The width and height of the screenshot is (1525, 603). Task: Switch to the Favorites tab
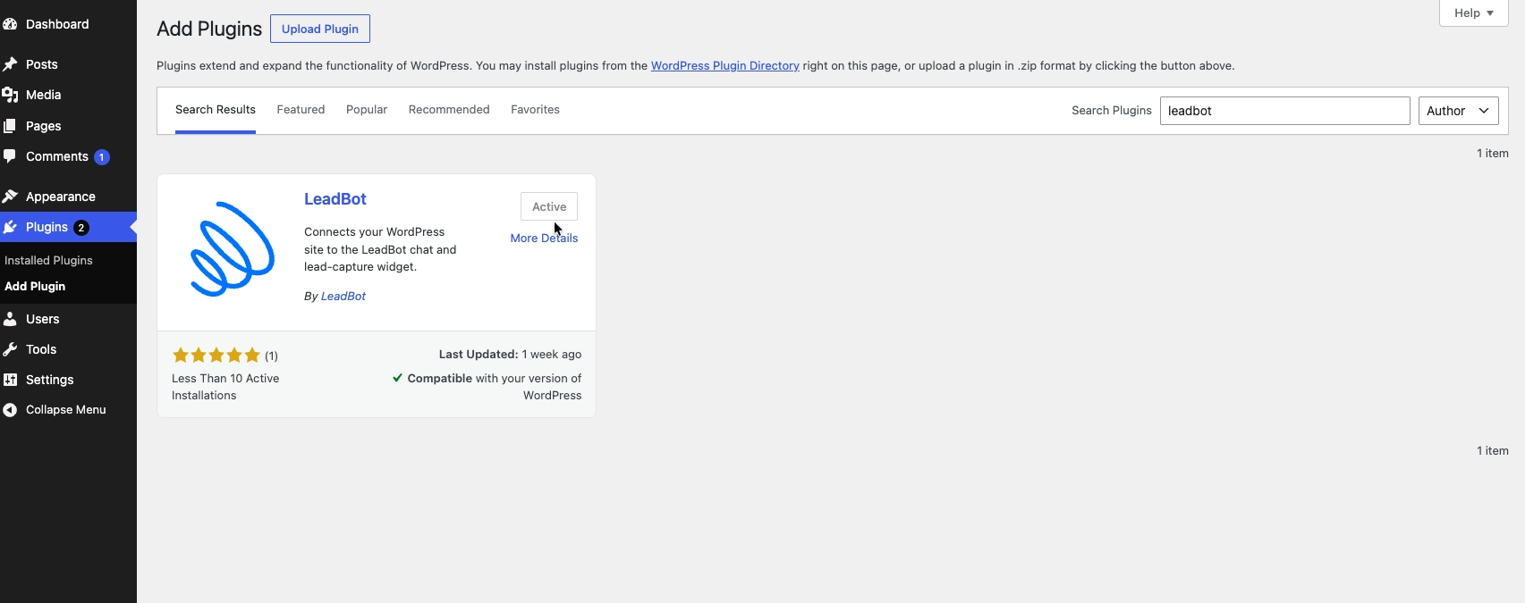[535, 110]
